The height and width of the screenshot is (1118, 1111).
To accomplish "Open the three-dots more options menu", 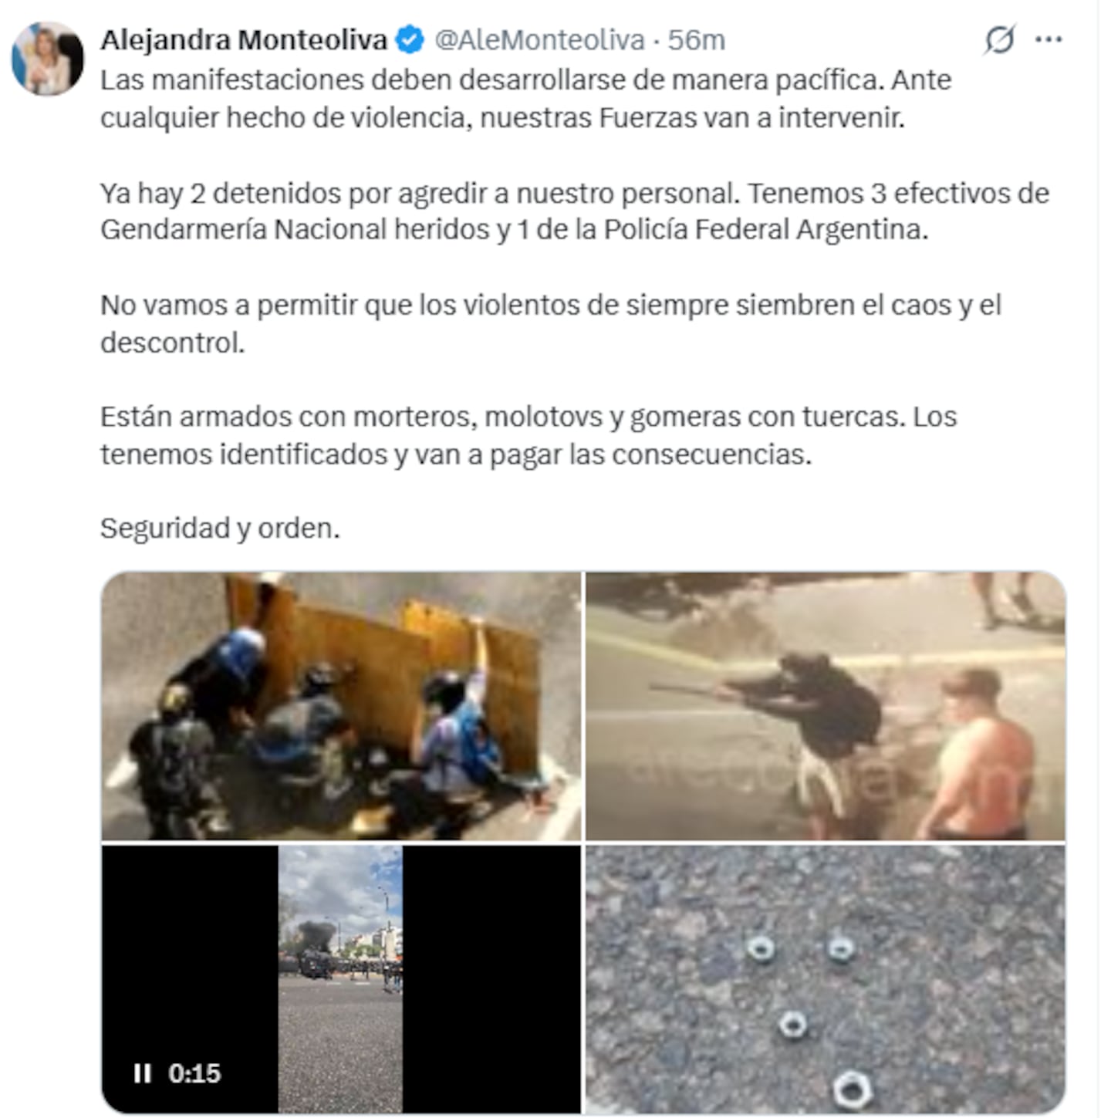I will (1049, 39).
